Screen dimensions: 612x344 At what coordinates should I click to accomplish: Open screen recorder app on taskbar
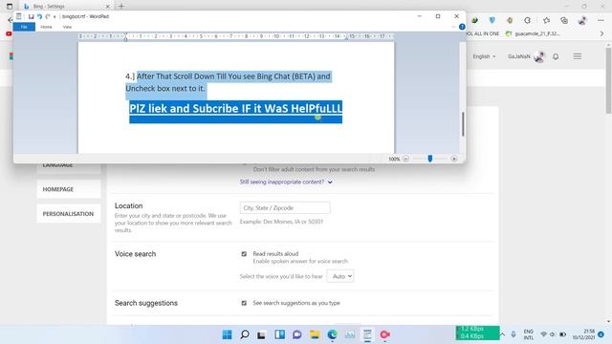click(x=384, y=334)
